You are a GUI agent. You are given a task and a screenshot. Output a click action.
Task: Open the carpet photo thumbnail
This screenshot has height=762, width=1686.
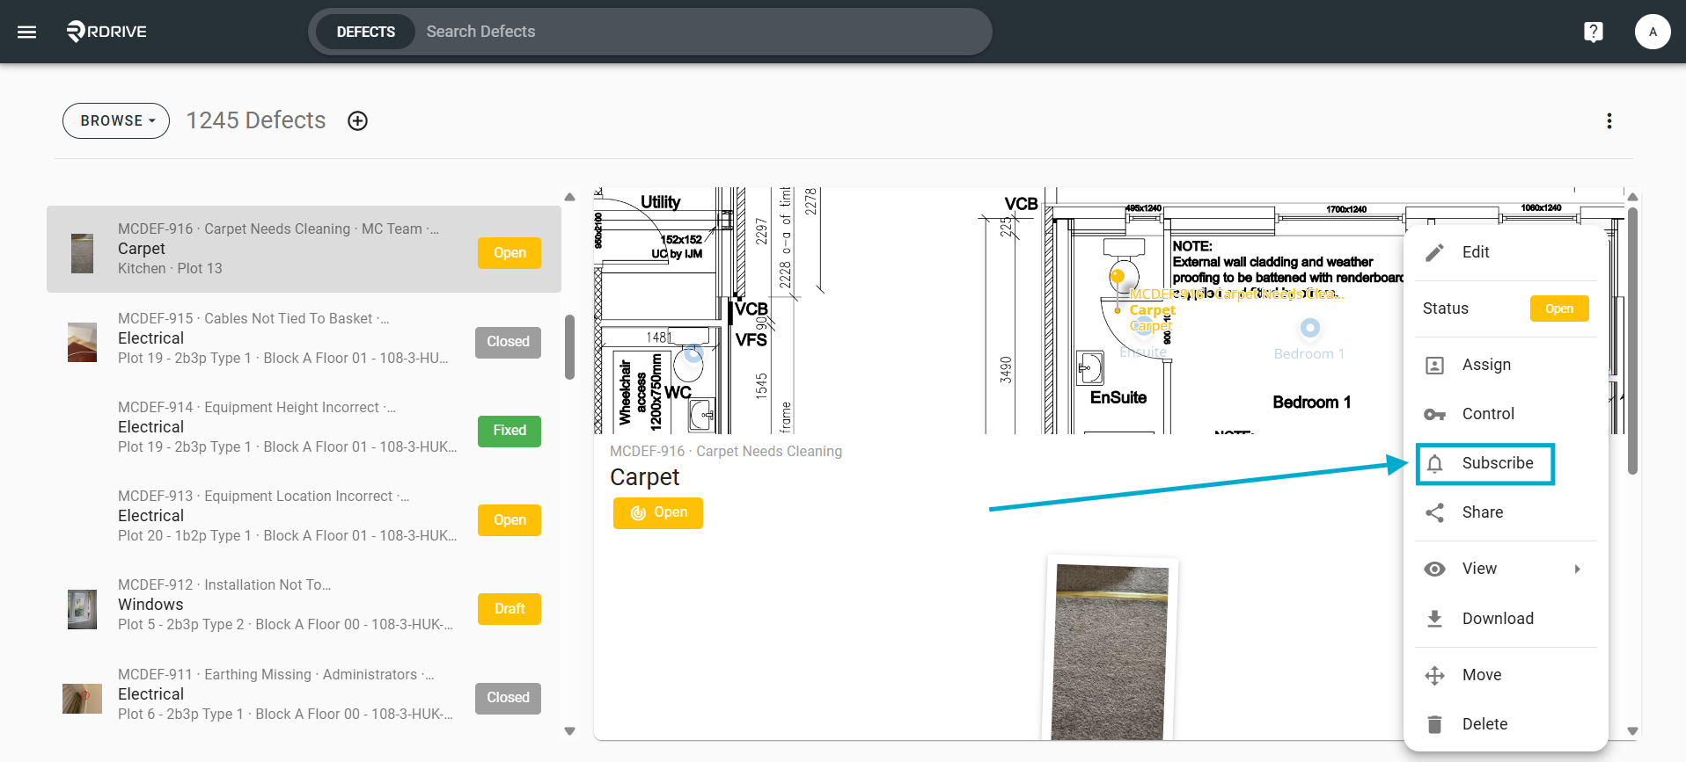coord(1111,651)
